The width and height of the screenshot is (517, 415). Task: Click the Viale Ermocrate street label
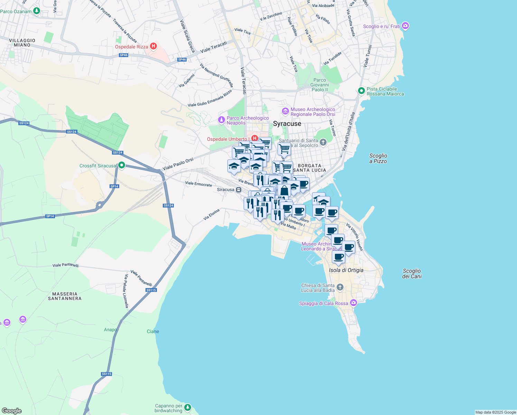[x=198, y=184]
